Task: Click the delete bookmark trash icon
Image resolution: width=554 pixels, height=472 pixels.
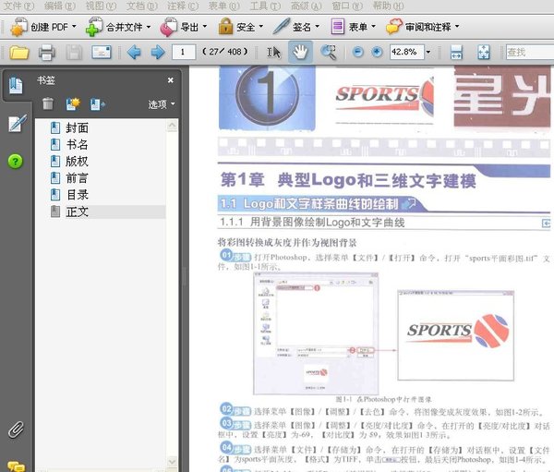Action: point(48,104)
